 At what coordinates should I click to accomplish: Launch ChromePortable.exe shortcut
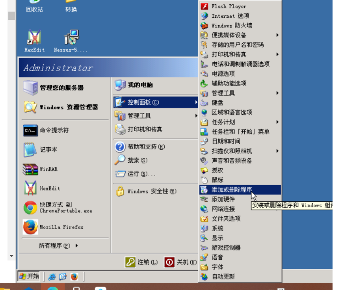65,208
